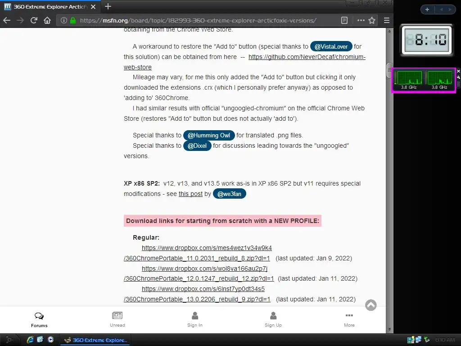Click the page scrollbar up arrow

(x=389, y=31)
